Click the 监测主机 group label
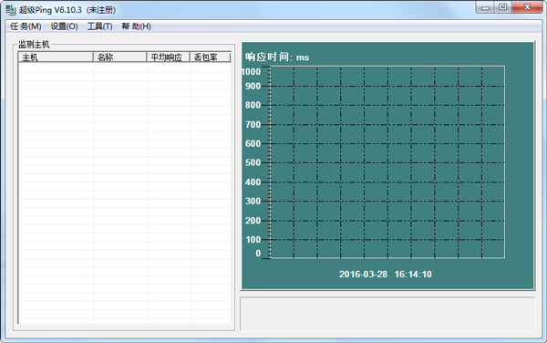The width and height of the screenshot is (547, 343). (34, 45)
